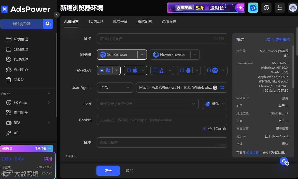The height and width of the screenshot is (179, 298).
Task: Open the Linux version dropdown arrow
Action: click(170, 70)
